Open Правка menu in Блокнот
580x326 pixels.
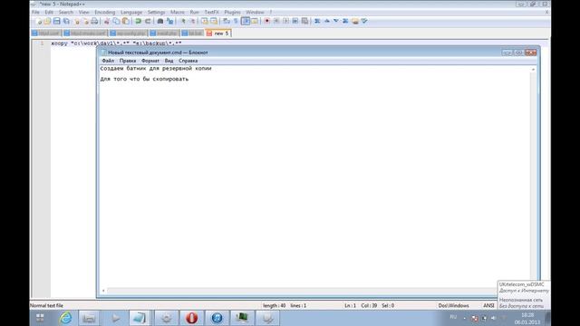click(128, 61)
